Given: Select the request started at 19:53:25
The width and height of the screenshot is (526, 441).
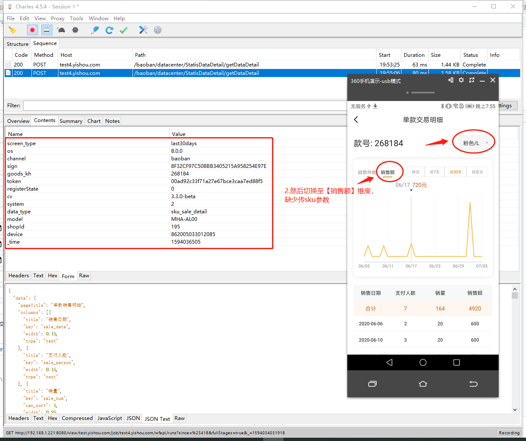Looking at the screenshot, I should click(x=262, y=65).
